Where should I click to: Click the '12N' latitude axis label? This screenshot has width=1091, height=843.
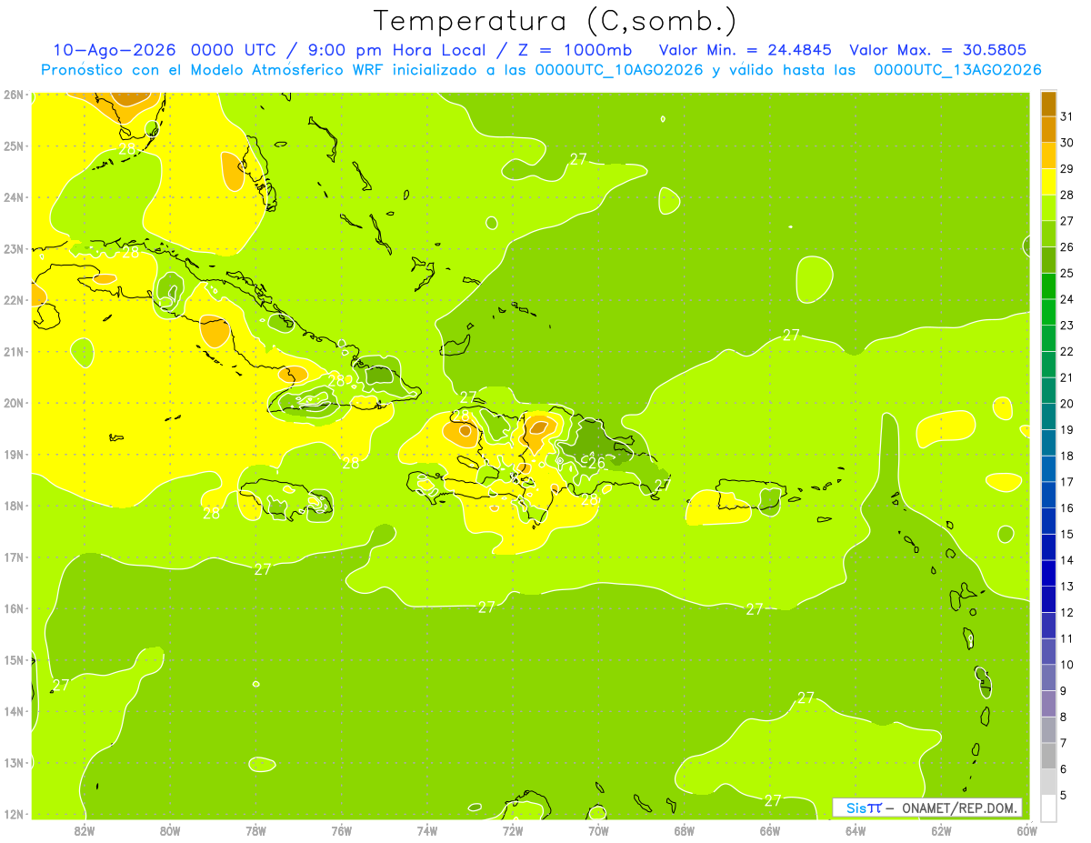[x=13, y=814]
